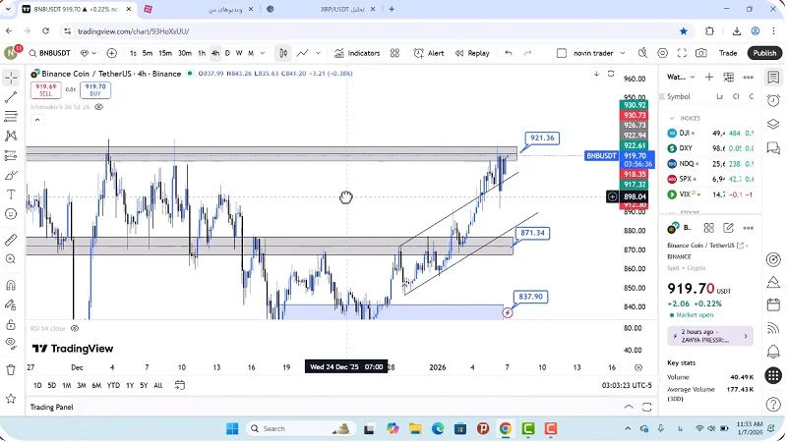Open the Indicators panel
The image size is (787, 442).
click(x=356, y=53)
